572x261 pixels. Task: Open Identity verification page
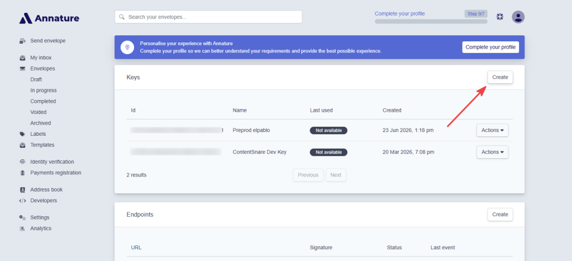click(52, 162)
